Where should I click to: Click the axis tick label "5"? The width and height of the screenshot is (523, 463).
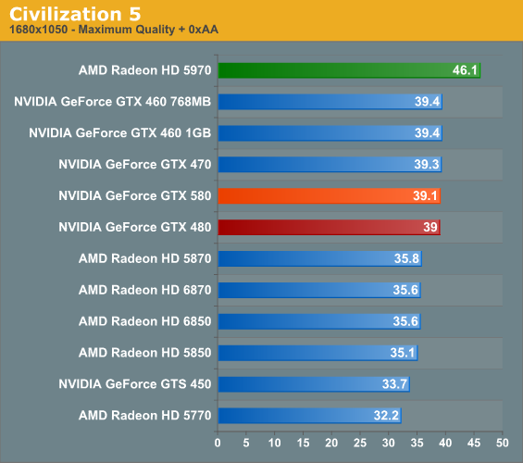(x=246, y=443)
